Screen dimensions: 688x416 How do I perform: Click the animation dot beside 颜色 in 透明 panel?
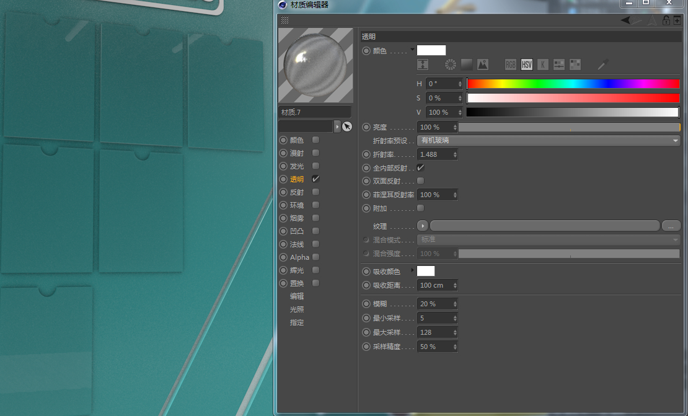[x=366, y=51]
